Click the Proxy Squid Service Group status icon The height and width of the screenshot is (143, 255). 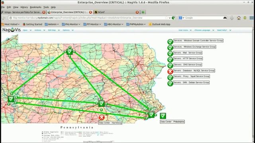[170, 77]
